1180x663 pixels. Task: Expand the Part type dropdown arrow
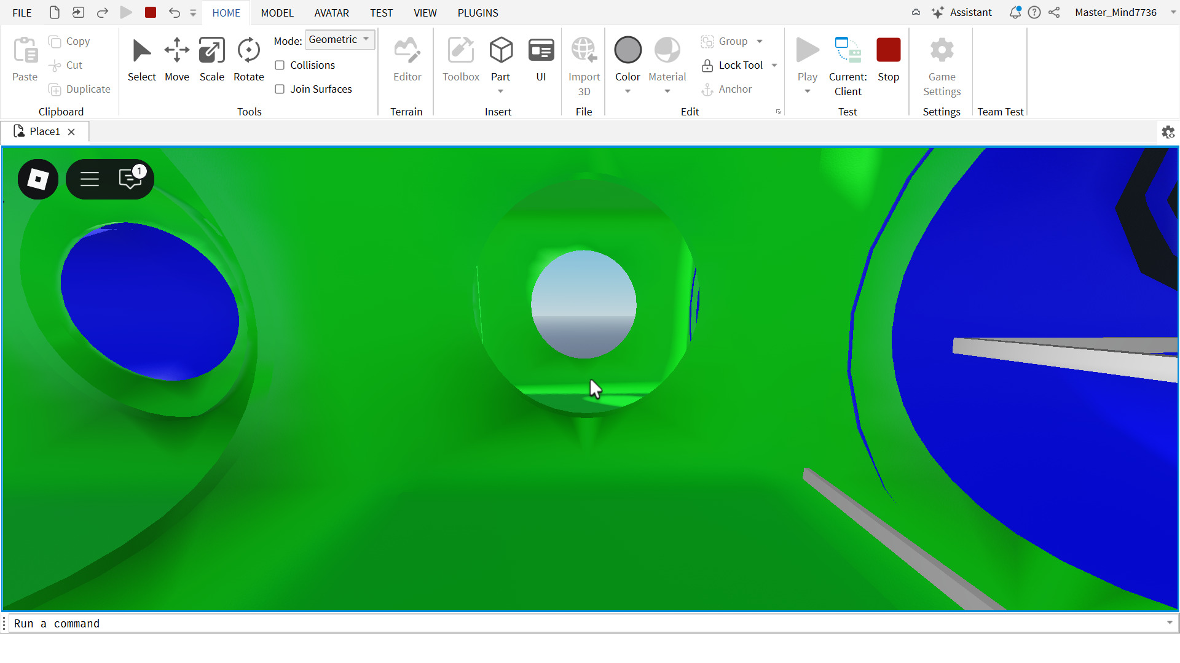[500, 91]
